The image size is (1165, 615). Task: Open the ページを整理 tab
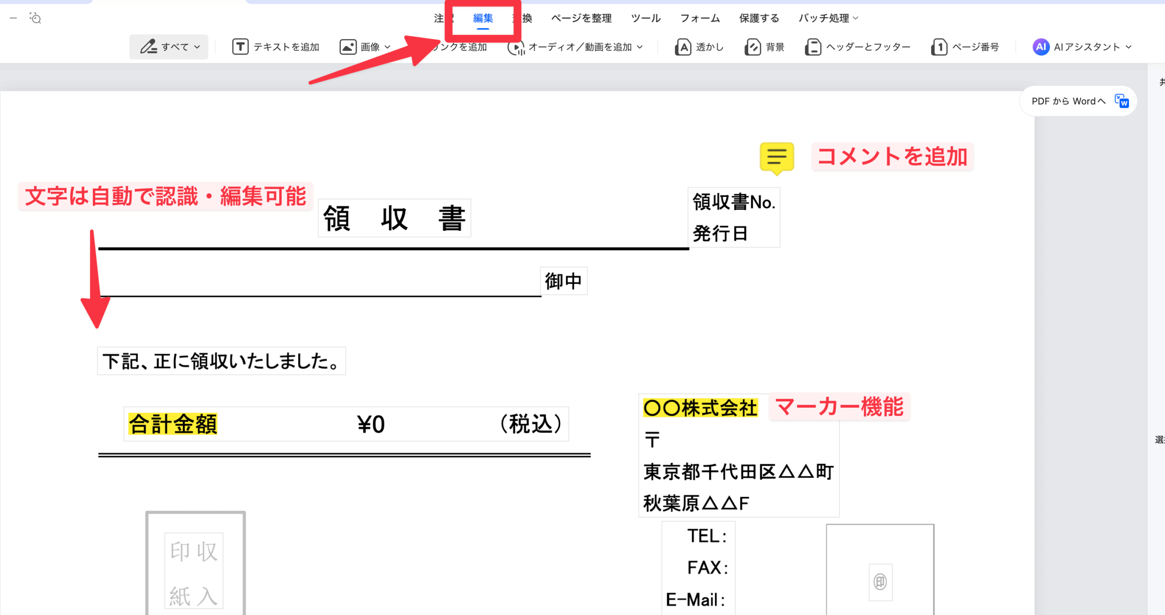point(581,18)
